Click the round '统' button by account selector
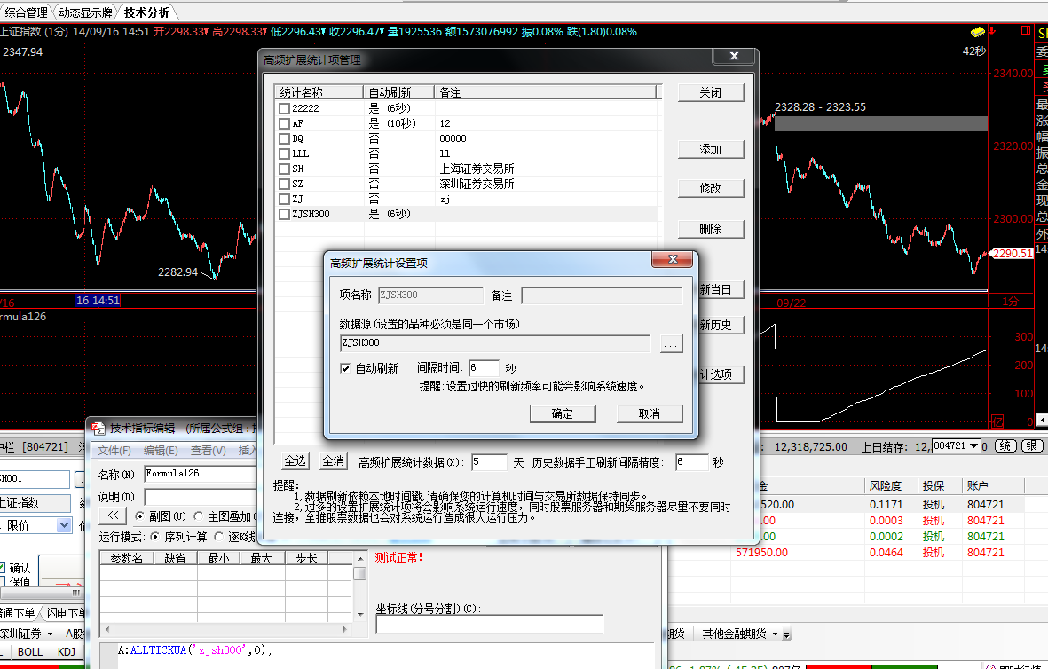 coord(1005,445)
